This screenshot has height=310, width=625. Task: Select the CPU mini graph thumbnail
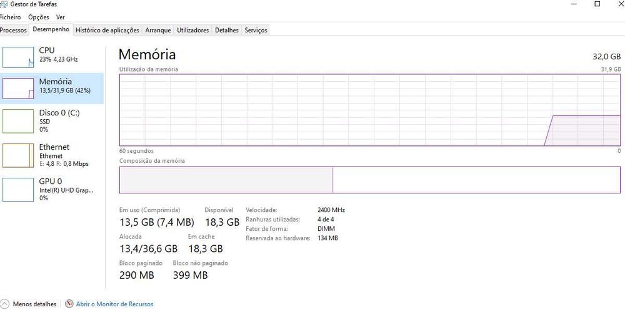click(x=18, y=57)
